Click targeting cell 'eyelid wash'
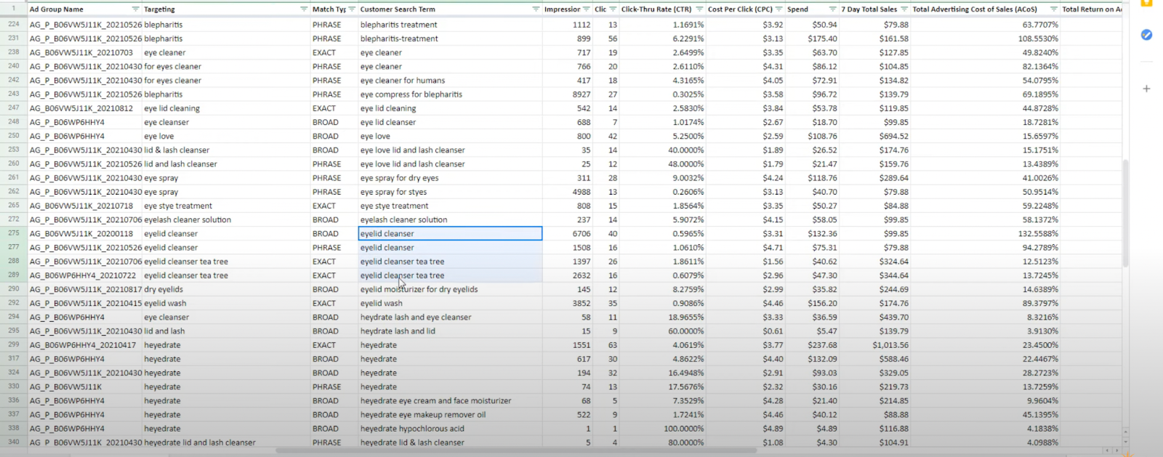The image size is (1163, 457). [x=165, y=303]
